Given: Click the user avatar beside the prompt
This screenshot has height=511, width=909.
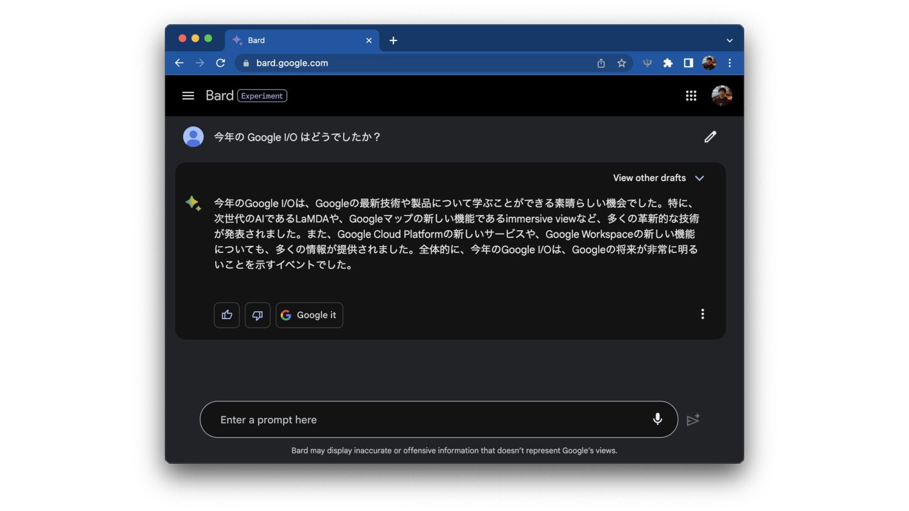Looking at the screenshot, I should click(193, 137).
